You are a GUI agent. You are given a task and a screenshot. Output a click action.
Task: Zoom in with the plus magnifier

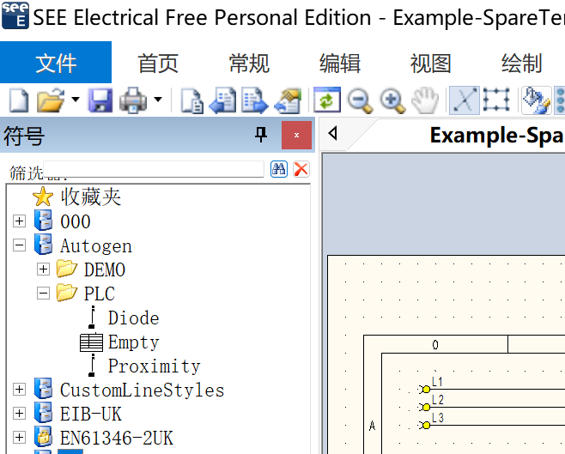(x=392, y=100)
